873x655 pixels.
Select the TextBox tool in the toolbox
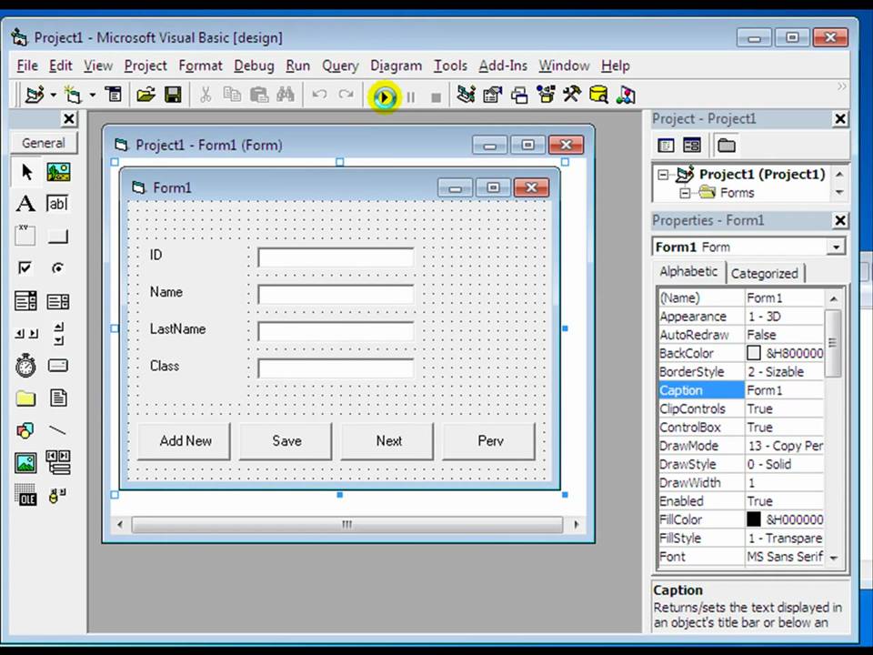57,204
